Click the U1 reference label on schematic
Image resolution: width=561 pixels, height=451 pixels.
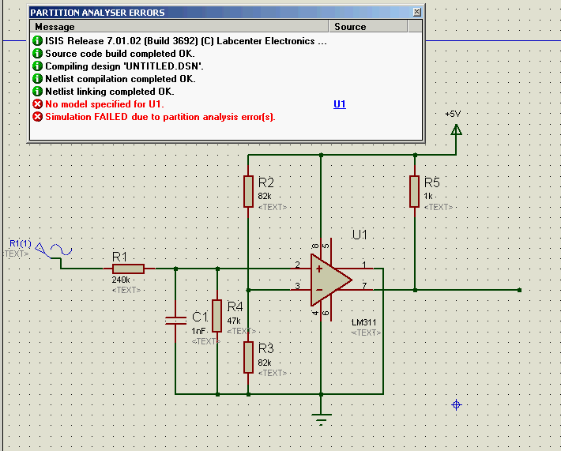click(360, 235)
